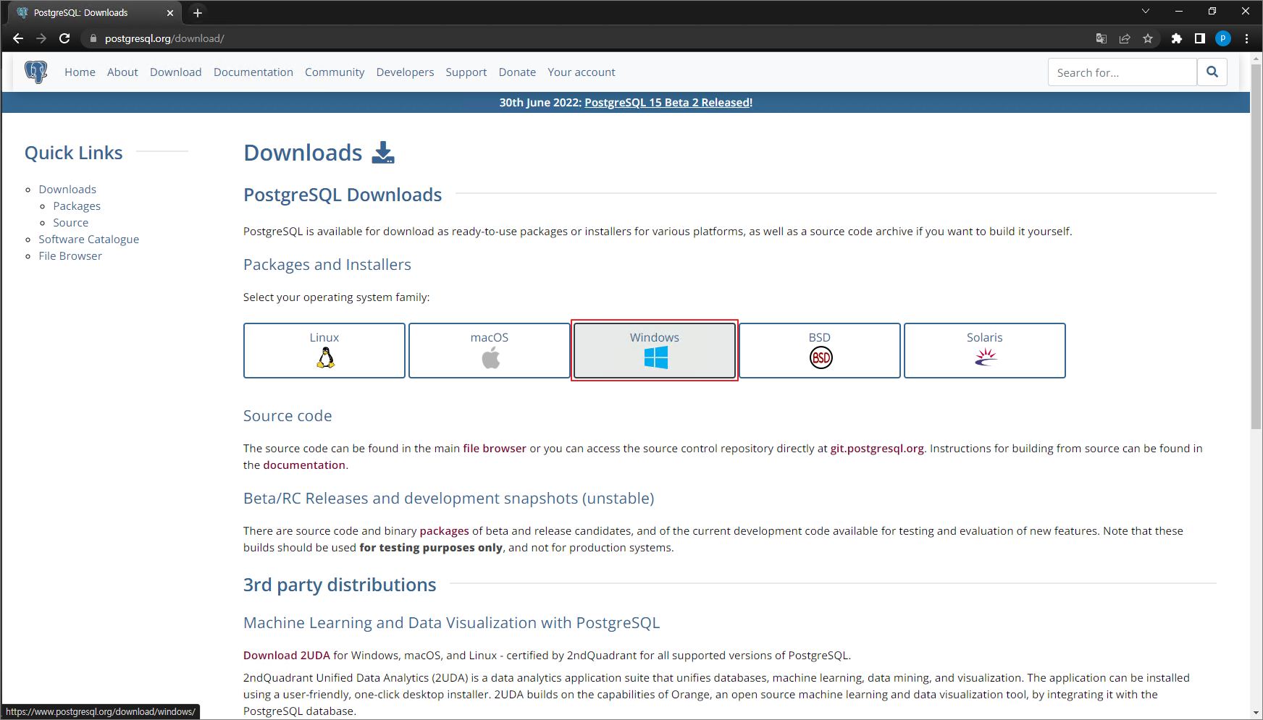Viewport: 1263px width, 720px height.
Task: Select the macOS operating system button
Action: point(490,350)
